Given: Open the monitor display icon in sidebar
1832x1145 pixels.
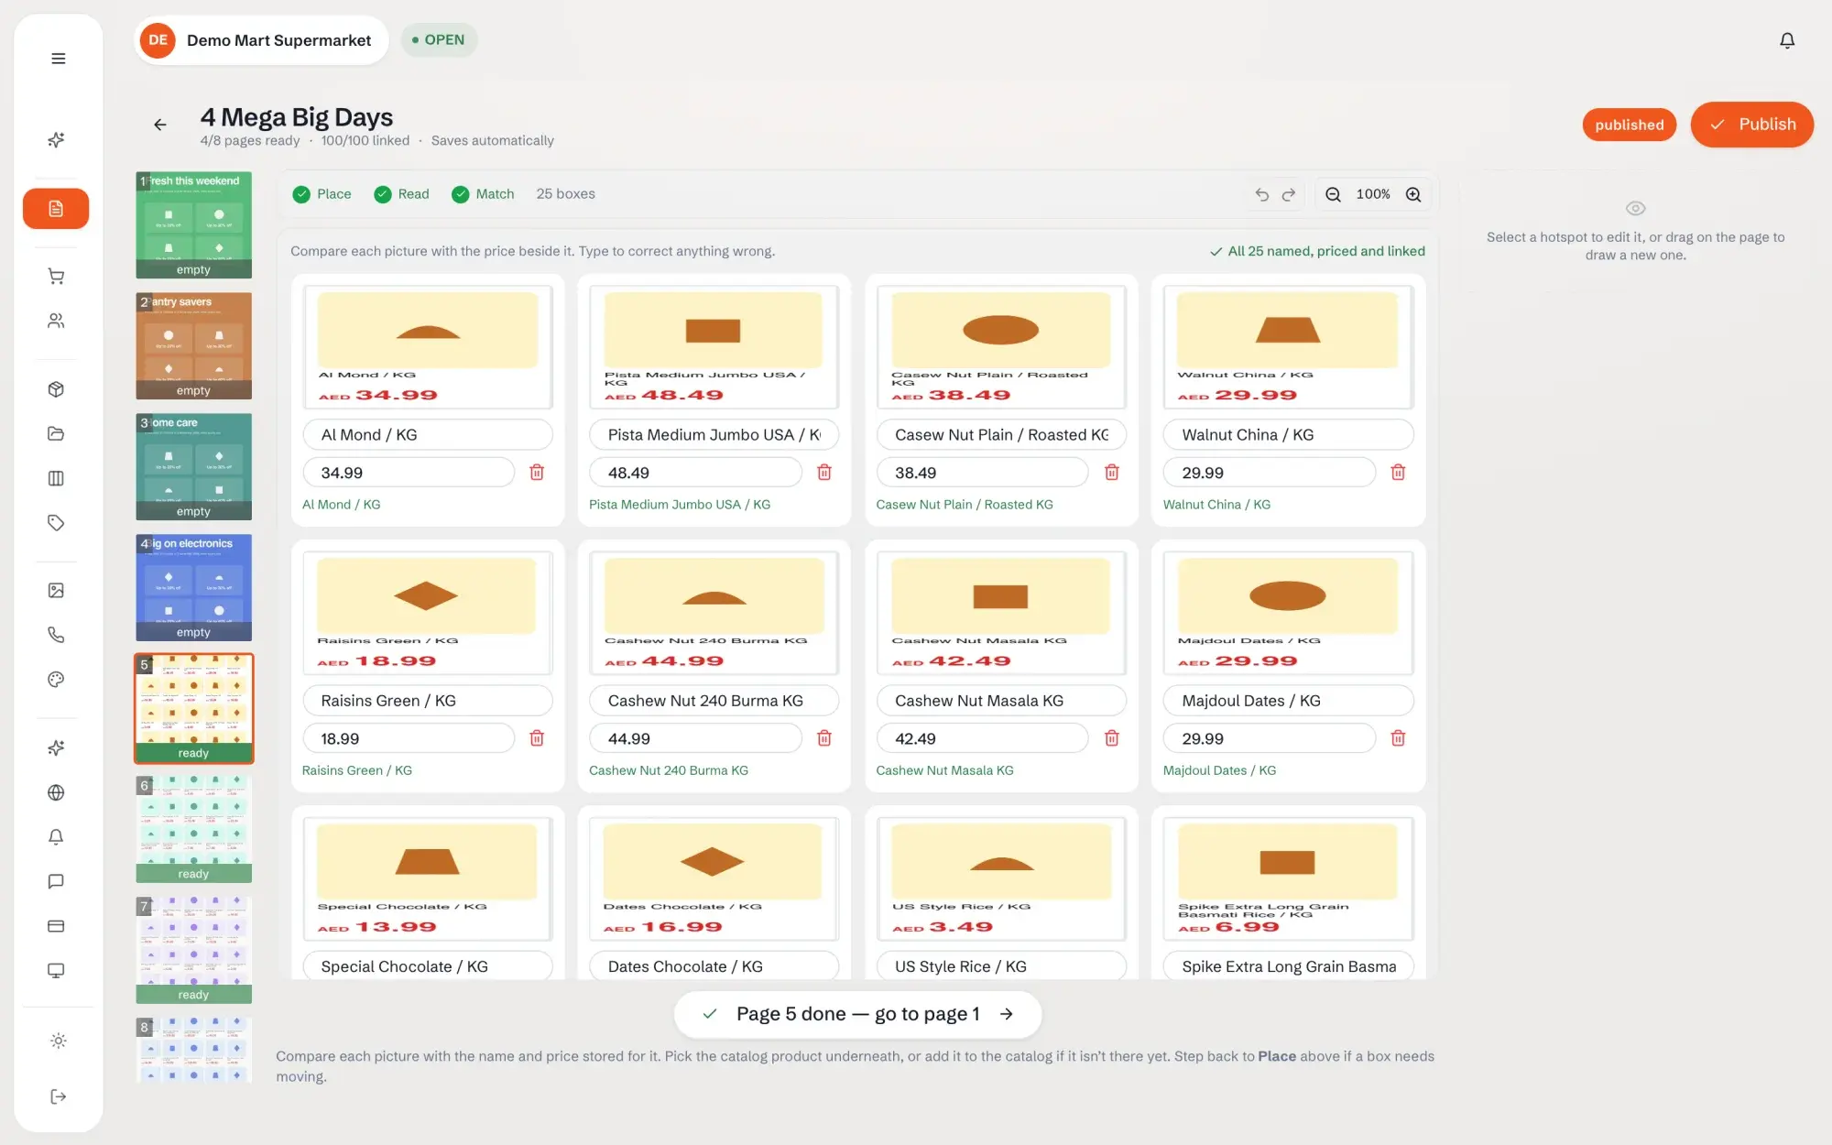Looking at the screenshot, I should pyautogui.click(x=56, y=971).
